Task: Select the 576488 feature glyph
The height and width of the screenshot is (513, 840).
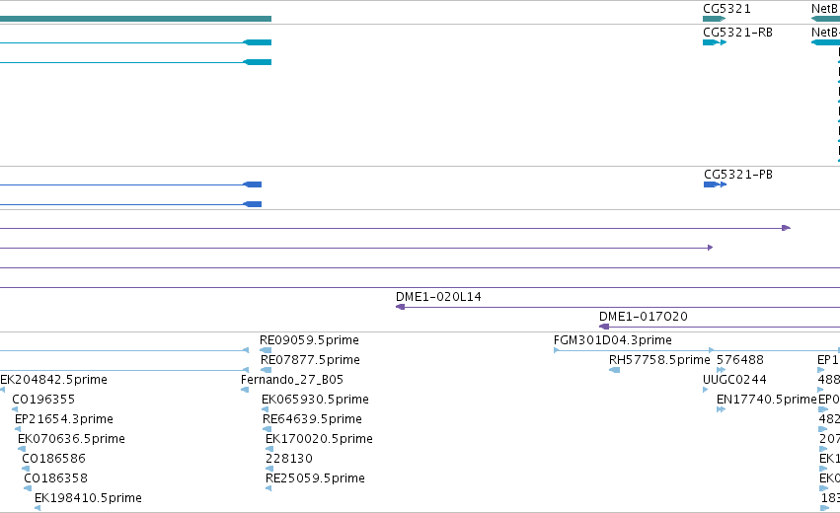Action: tap(722, 370)
